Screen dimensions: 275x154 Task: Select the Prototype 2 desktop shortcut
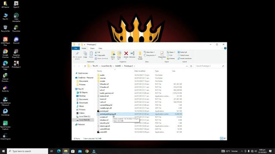tap(16, 65)
